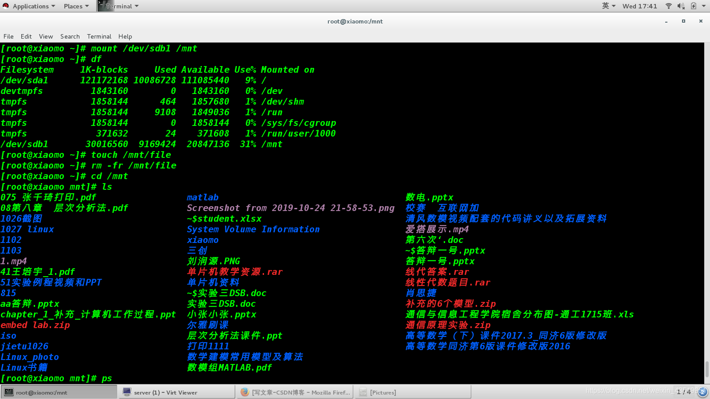Image resolution: width=710 pixels, height=399 pixels.
Task: Click the volume speaker icon
Action: (x=681, y=6)
